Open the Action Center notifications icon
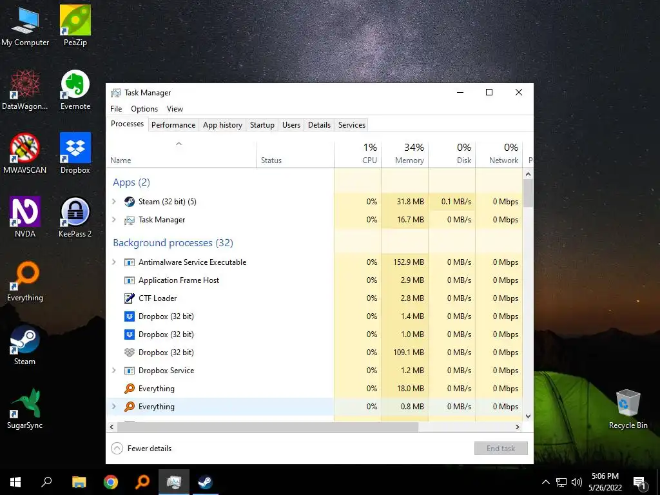Screen dimensions: 660x495 (x=640, y=483)
